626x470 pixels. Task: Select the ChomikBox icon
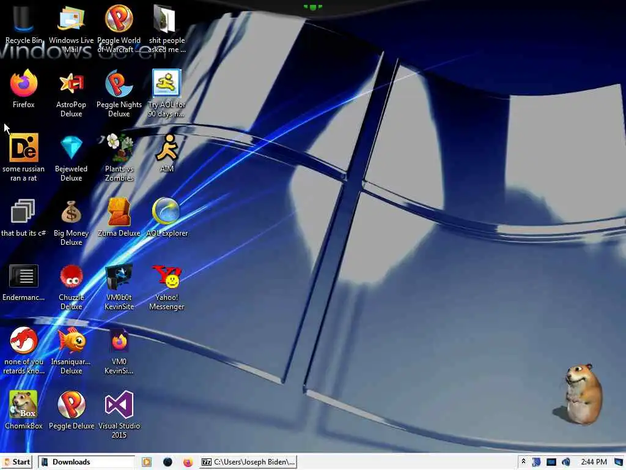pos(24,410)
